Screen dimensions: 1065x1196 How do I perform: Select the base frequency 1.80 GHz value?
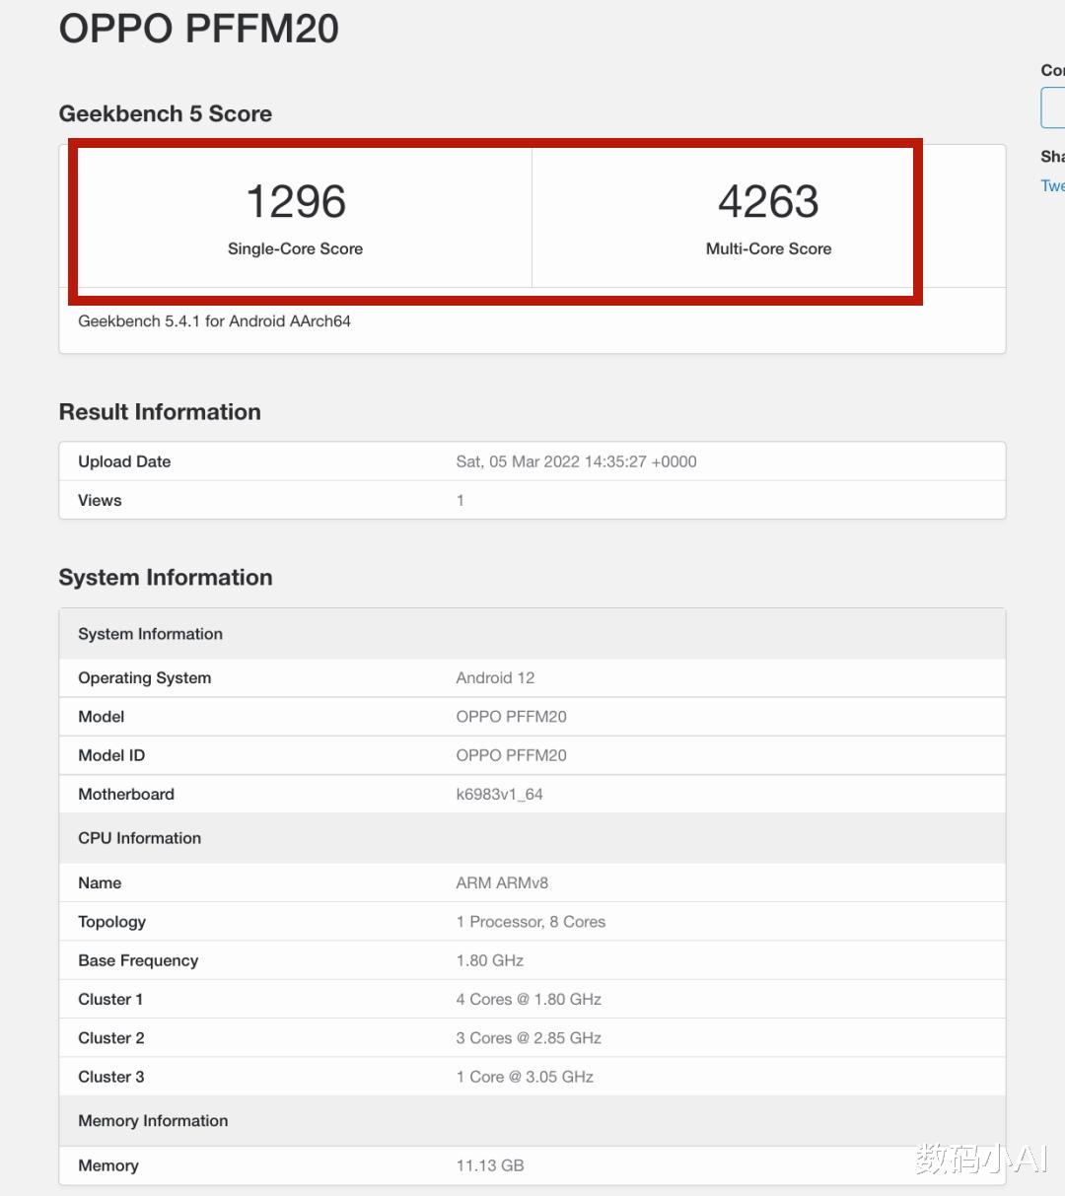(x=489, y=960)
